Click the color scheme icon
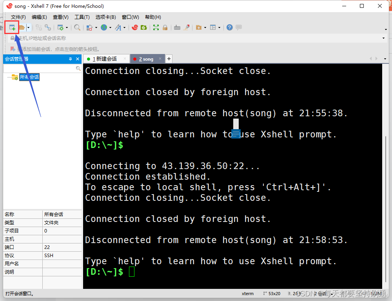This screenshot has width=392, height=301. coord(89,27)
